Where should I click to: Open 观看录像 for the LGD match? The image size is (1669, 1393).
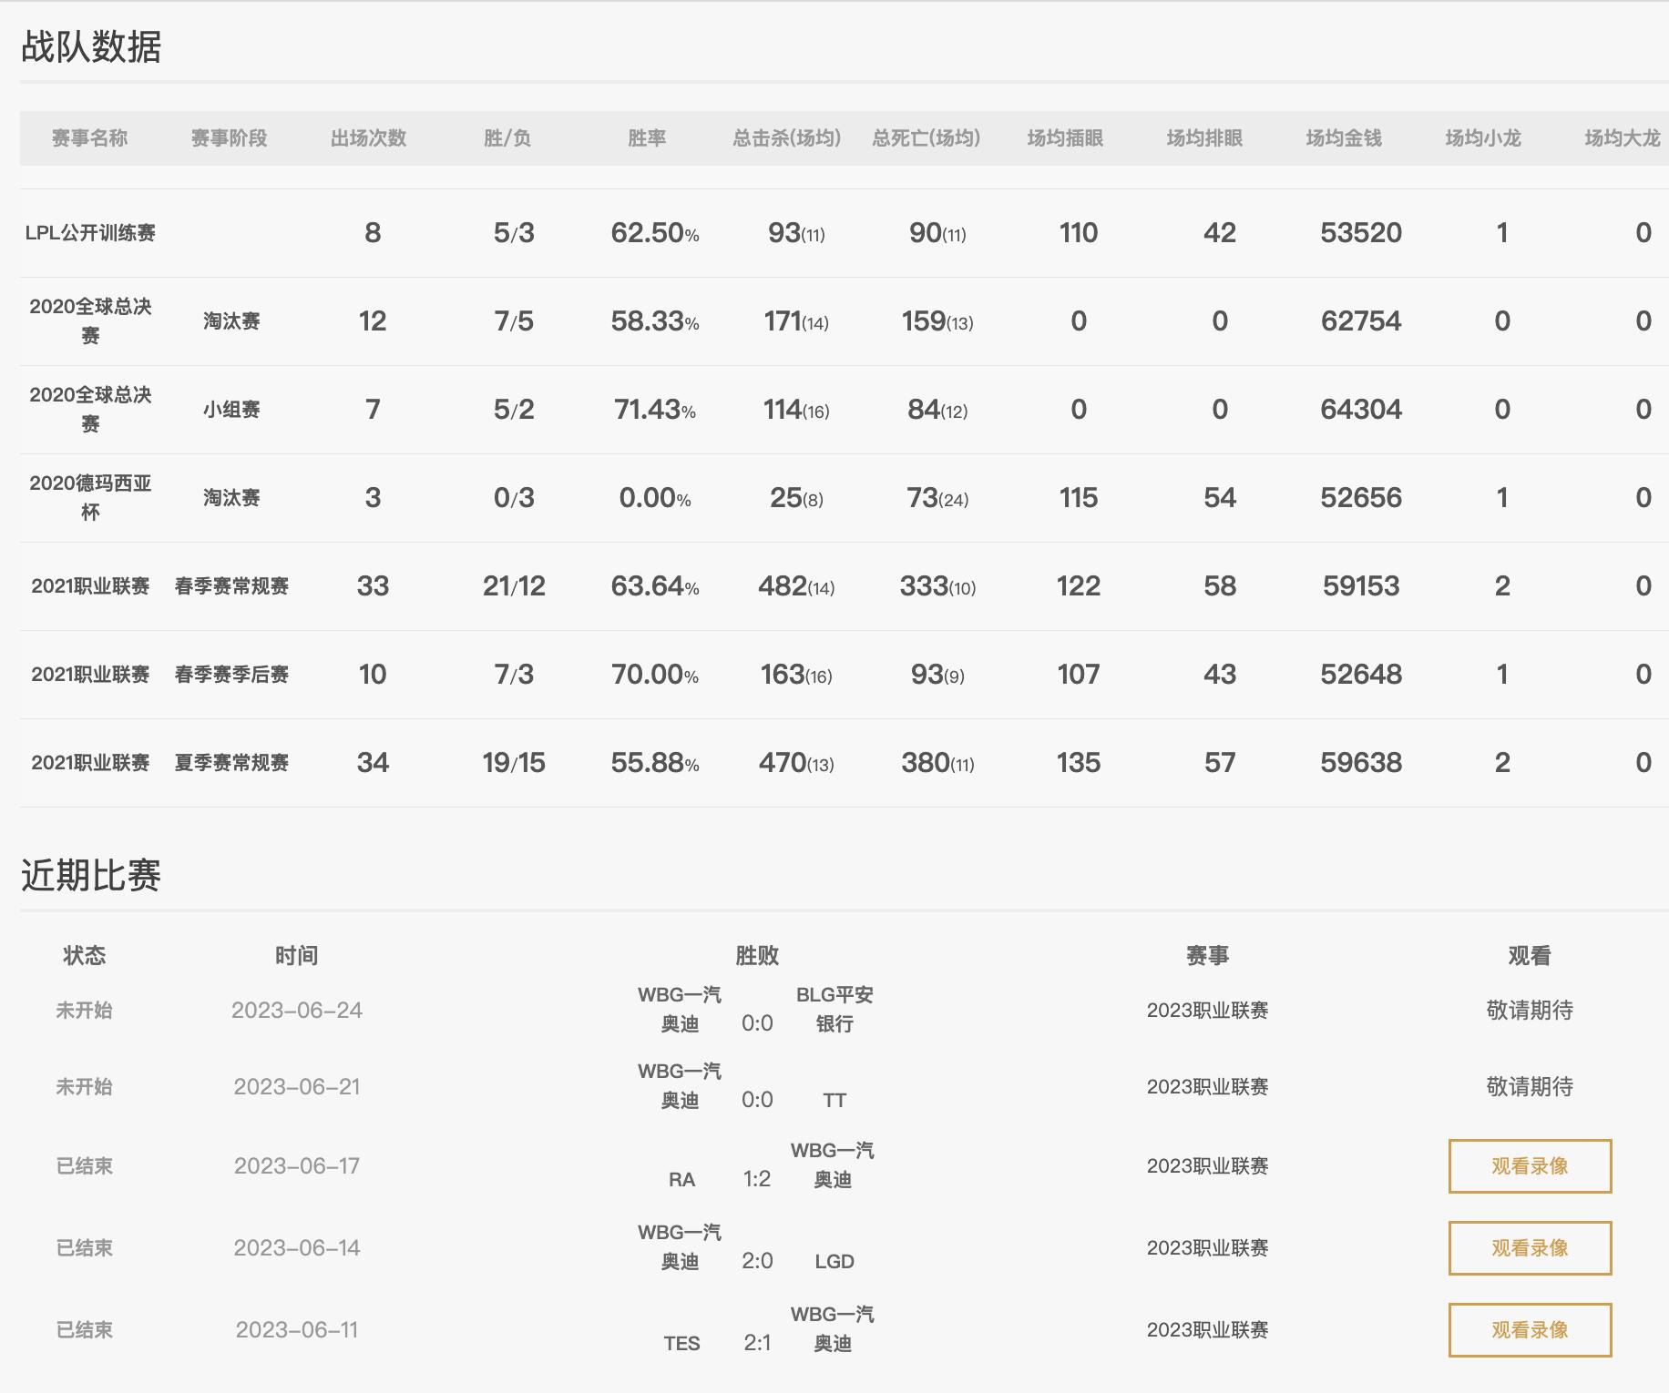pyautogui.click(x=1529, y=1247)
